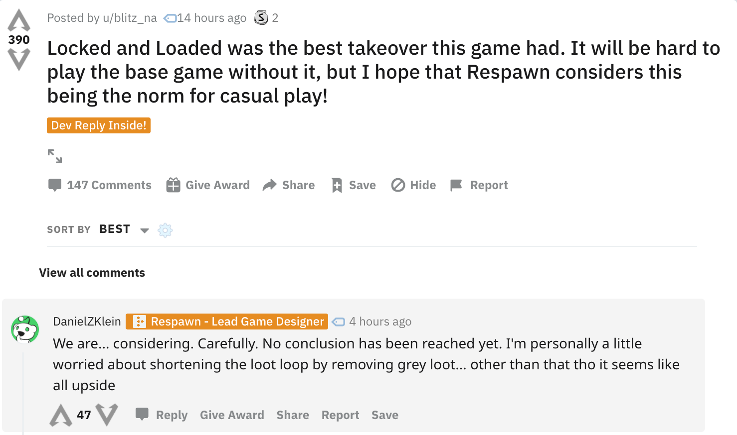Image resolution: width=737 pixels, height=435 pixels.
Task: Report the post with flag icon
Action: pyautogui.click(x=479, y=185)
